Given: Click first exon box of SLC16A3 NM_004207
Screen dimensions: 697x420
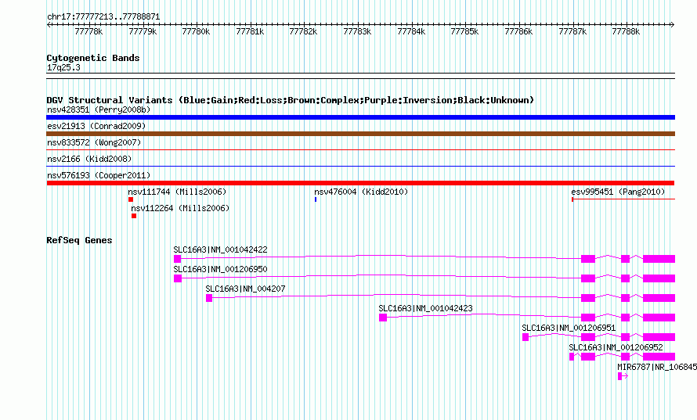Looking at the screenshot, I should pos(209,298).
